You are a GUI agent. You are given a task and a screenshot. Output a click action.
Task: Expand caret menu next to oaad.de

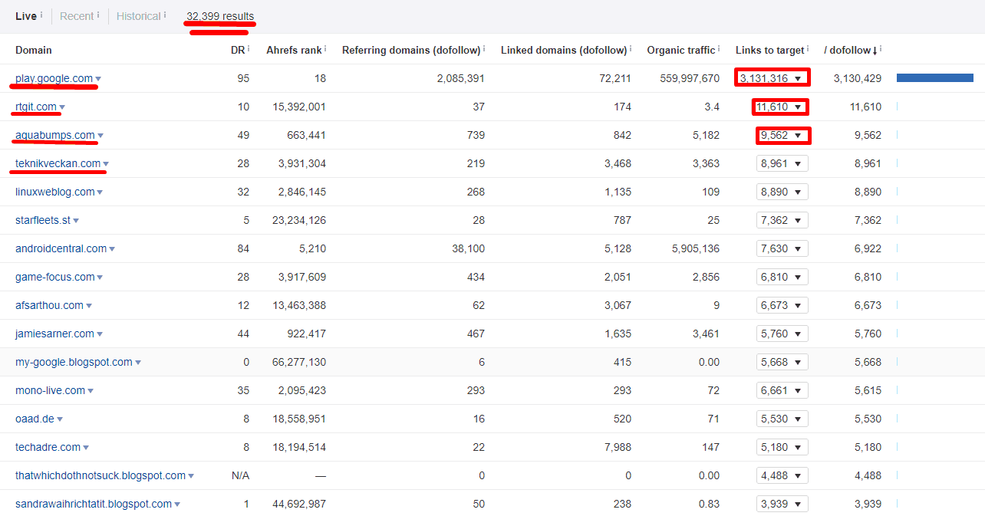pos(60,419)
